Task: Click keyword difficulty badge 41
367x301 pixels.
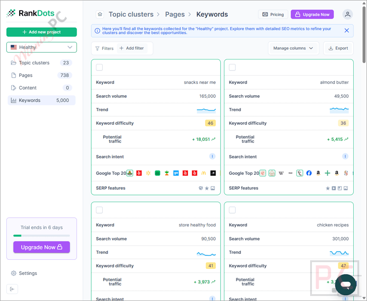Action: (x=211, y=266)
